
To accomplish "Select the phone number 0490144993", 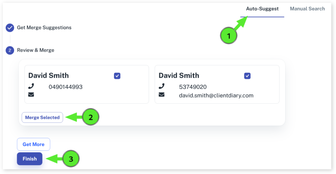I will click(x=66, y=87).
